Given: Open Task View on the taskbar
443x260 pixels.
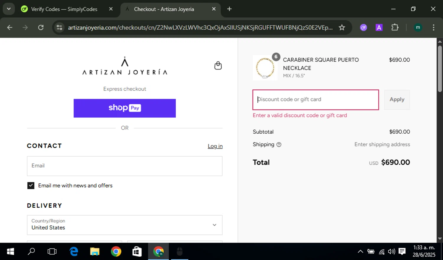Looking at the screenshot, I should coord(52,251).
